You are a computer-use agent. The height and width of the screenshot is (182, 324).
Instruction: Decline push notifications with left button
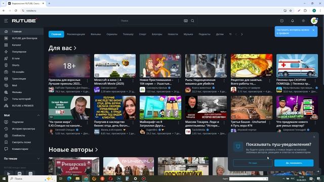point(253,163)
